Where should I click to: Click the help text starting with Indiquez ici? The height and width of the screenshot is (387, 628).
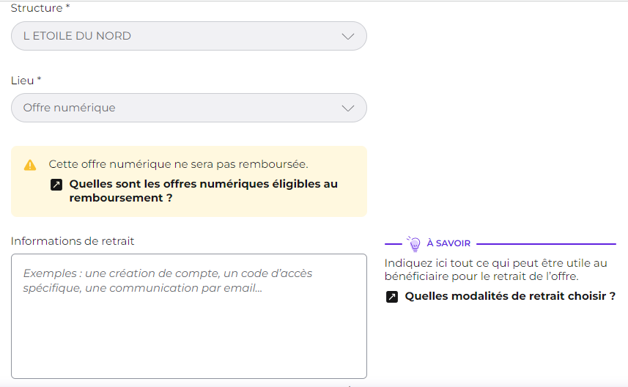point(496,270)
